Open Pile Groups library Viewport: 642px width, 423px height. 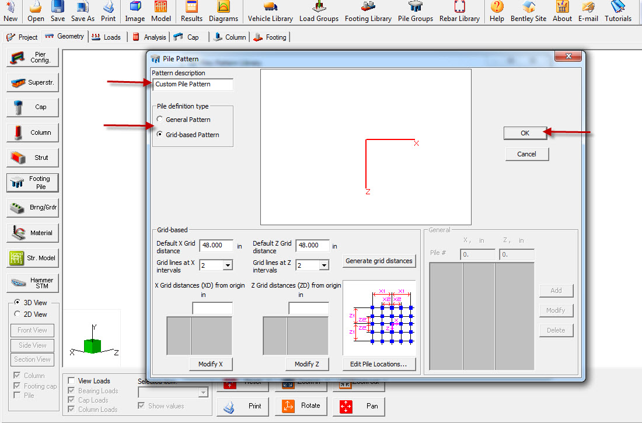[416, 12]
